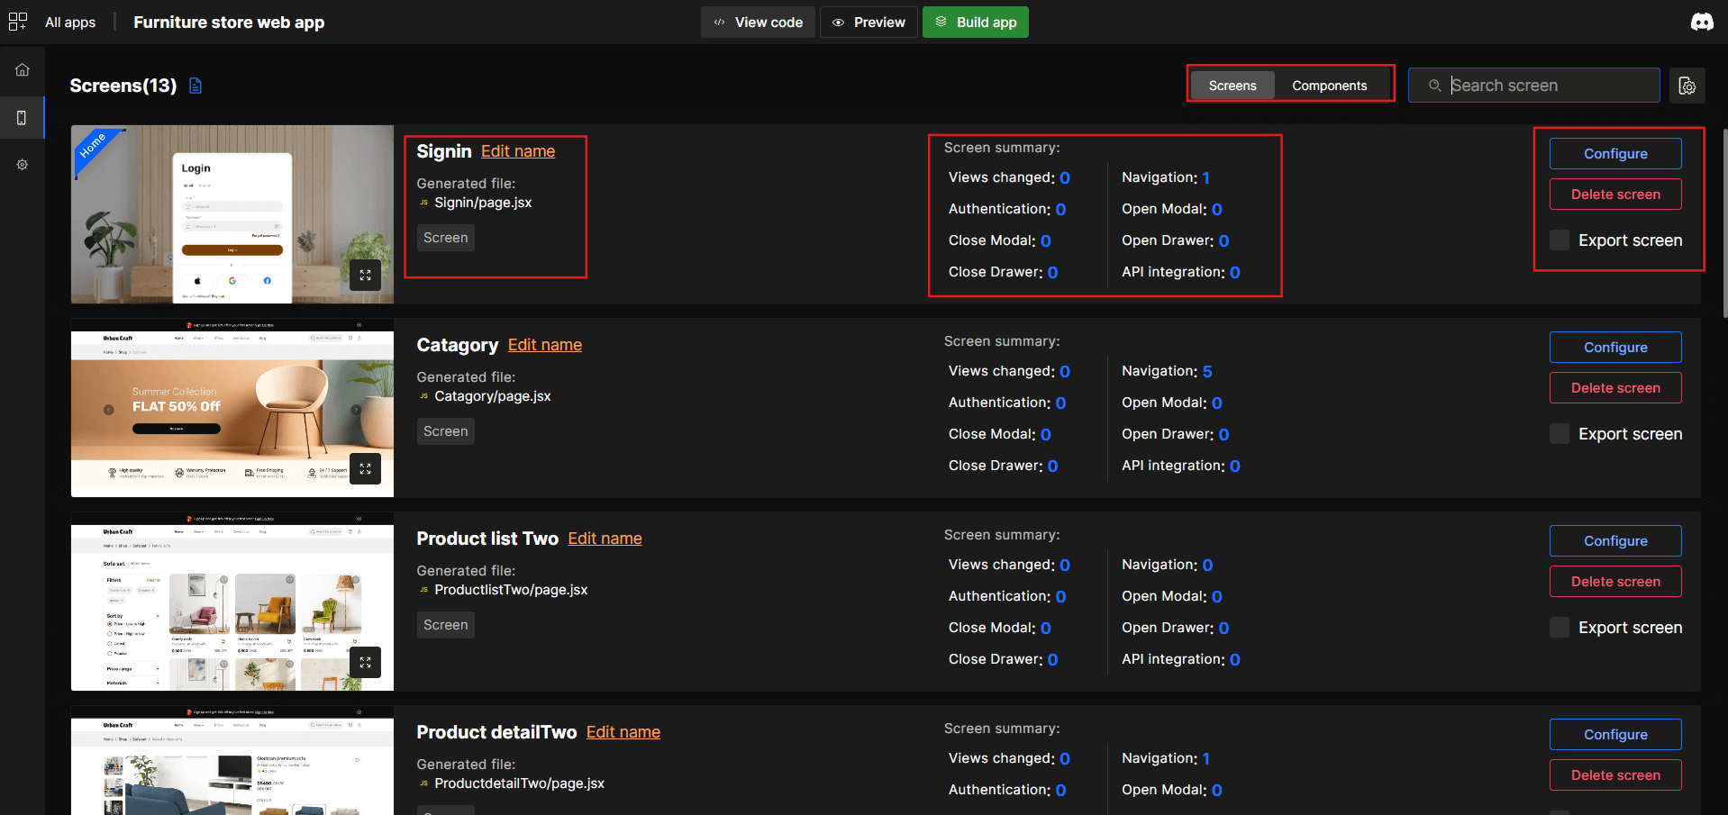Enable Export screen for Product list Two

[1560, 628]
